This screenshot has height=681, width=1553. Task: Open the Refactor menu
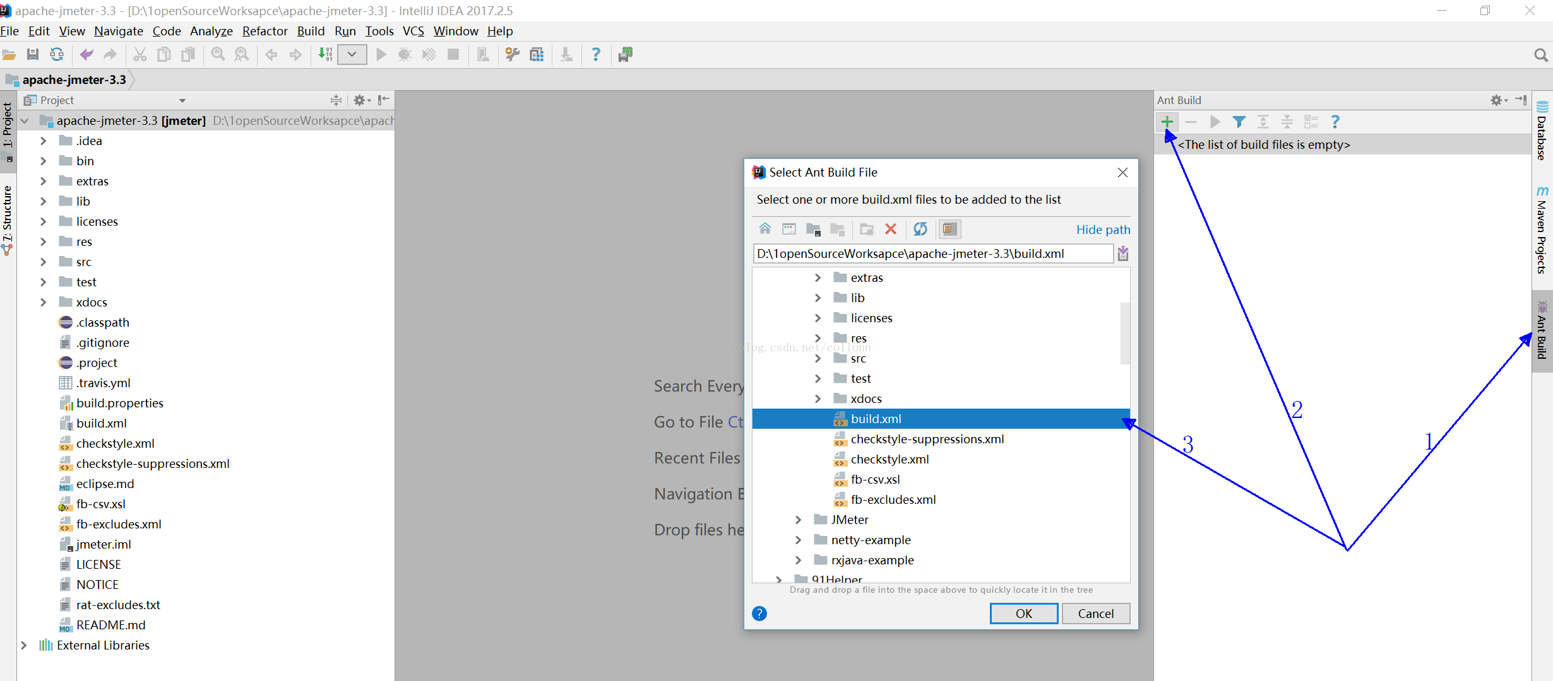[265, 31]
